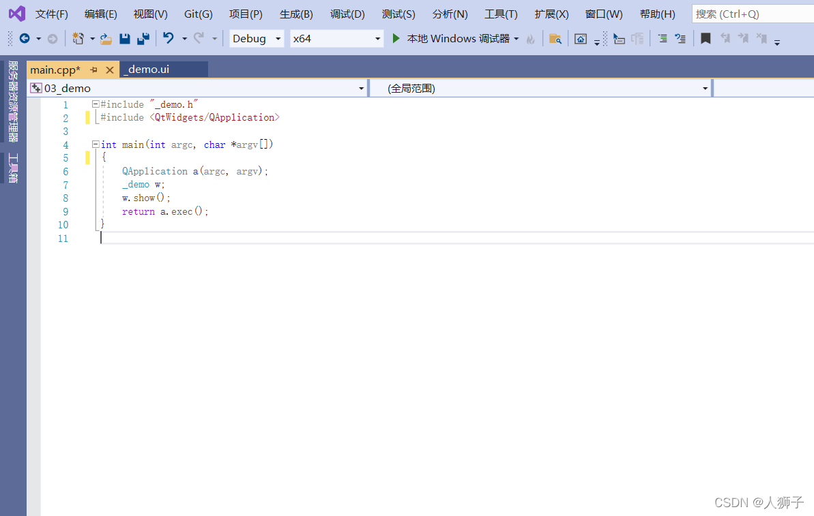
Task: Pin the main.cpp tab
Action: pos(94,70)
